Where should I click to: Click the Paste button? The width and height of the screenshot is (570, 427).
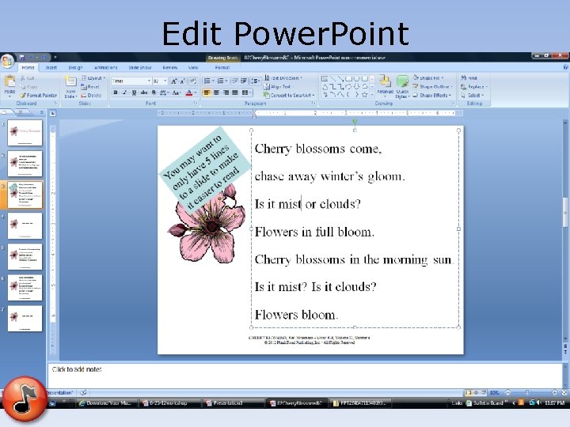(x=9, y=85)
